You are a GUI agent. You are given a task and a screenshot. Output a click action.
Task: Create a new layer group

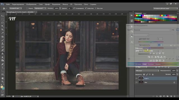(x=168, y=96)
